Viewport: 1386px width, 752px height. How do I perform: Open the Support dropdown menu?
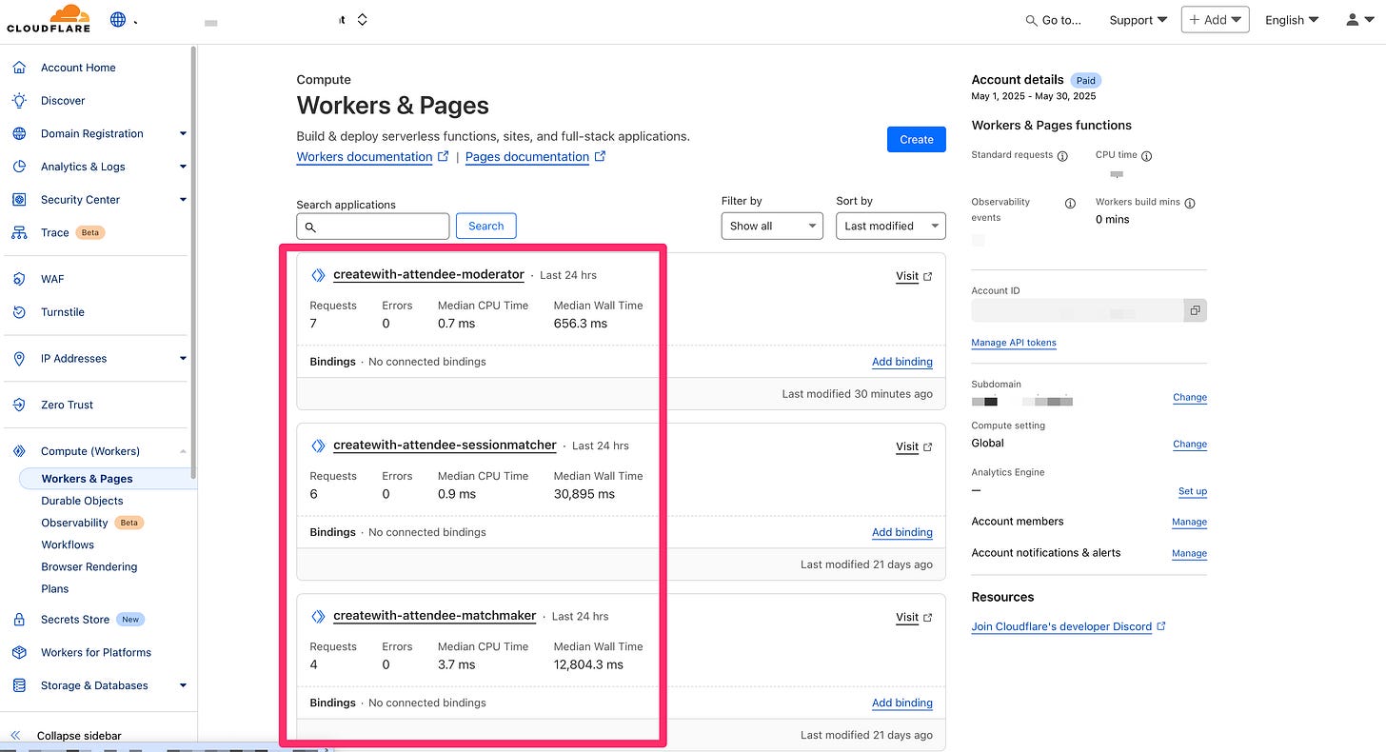(x=1138, y=20)
